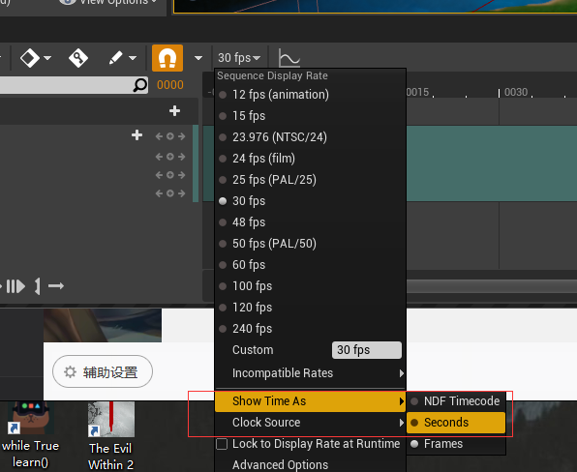Click the auto-key diamond with key icon

tap(78, 58)
